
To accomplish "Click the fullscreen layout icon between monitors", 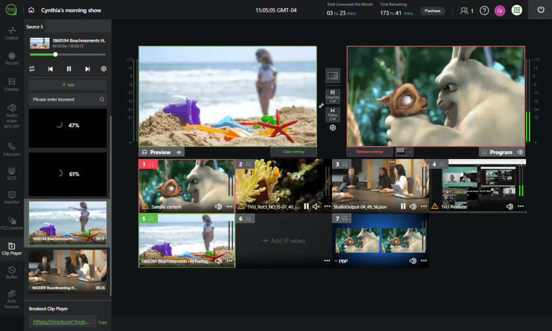I will click(333, 75).
